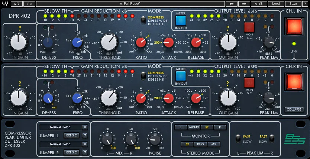Click lower channel IN GAIN knob
This screenshot has height=159, width=310.
[x=18, y=98]
